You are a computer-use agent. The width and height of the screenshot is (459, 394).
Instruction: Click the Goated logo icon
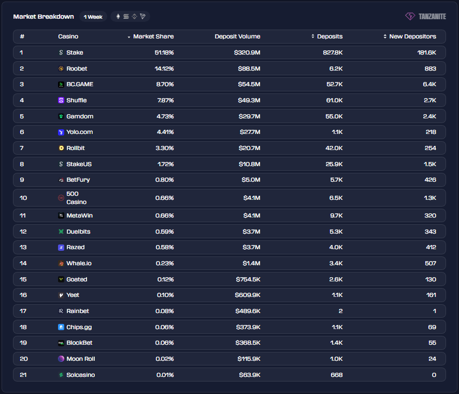(x=61, y=279)
